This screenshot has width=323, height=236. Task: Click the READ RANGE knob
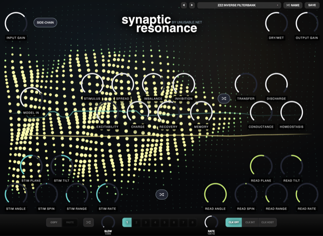coord(276,194)
